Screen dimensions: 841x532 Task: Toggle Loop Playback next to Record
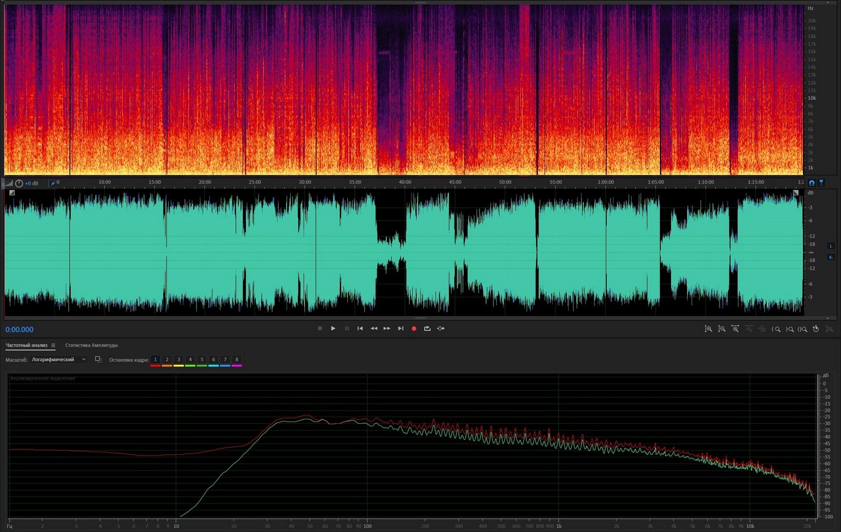tap(428, 329)
